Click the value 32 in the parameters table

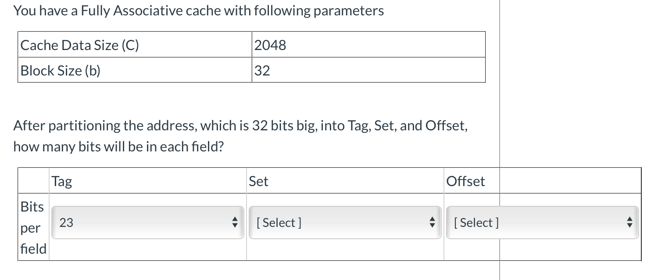261,70
